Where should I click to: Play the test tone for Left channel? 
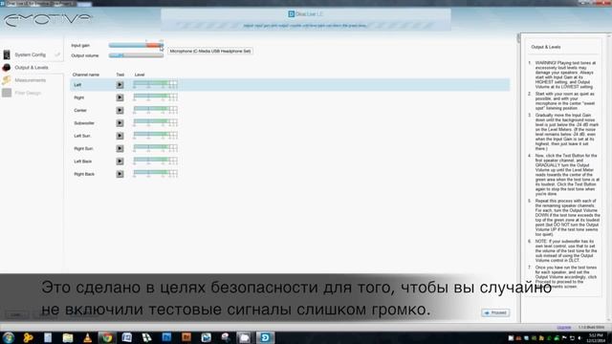click(120, 85)
